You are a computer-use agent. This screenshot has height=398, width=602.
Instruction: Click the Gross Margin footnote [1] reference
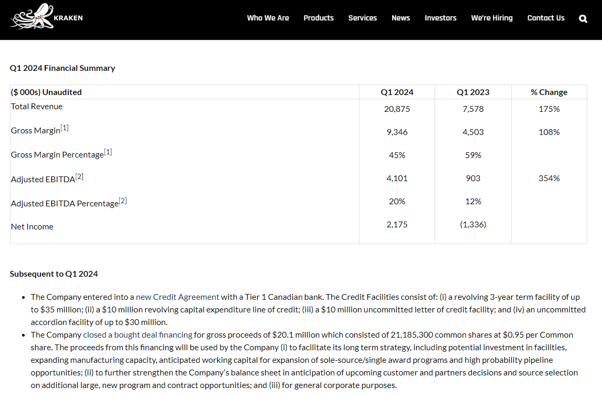(x=65, y=128)
